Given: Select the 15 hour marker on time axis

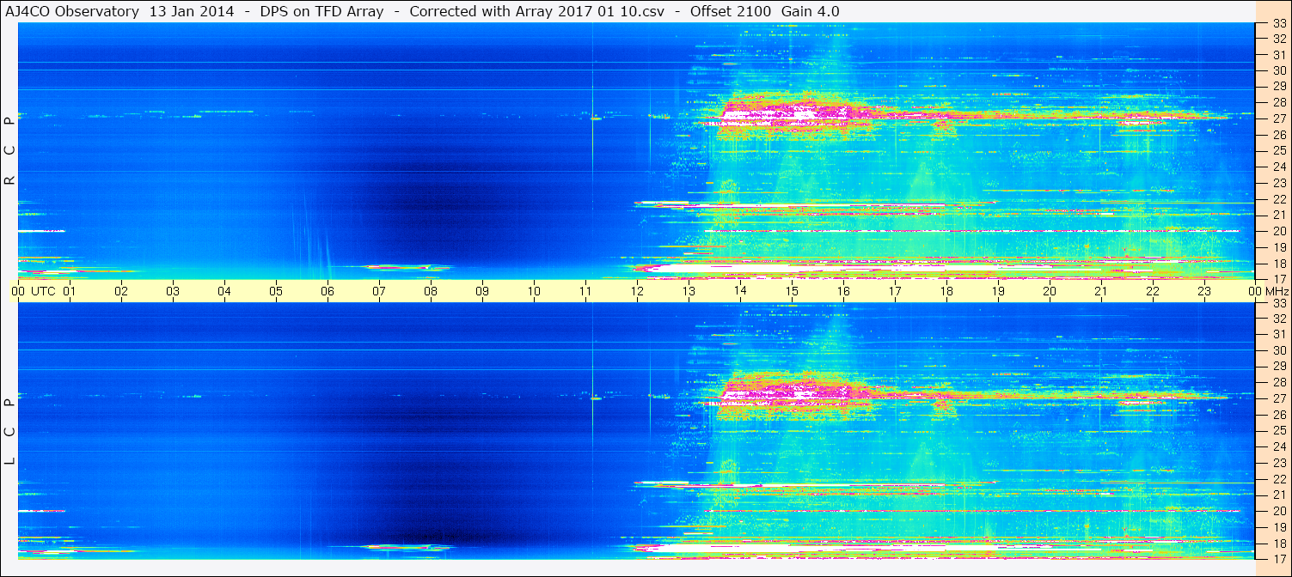Looking at the screenshot, I should [792, 291].
